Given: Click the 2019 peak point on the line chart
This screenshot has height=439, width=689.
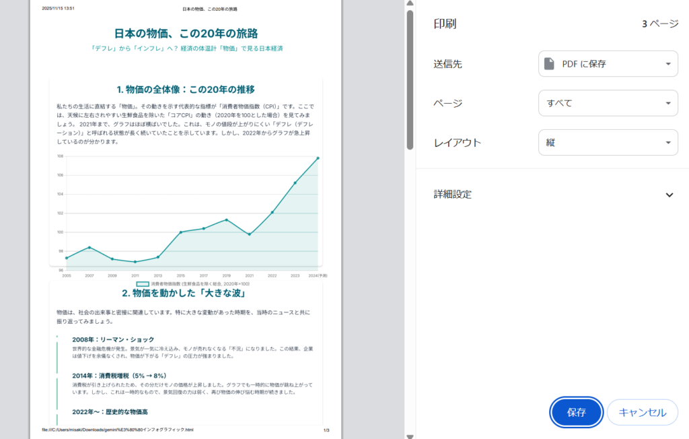Looking at the screenshot, I should [227, 220].
